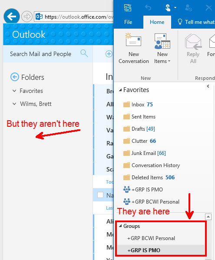
Task: Click the Send/Receive icon in quick access toolbar
Action: [x=128, y=8]
